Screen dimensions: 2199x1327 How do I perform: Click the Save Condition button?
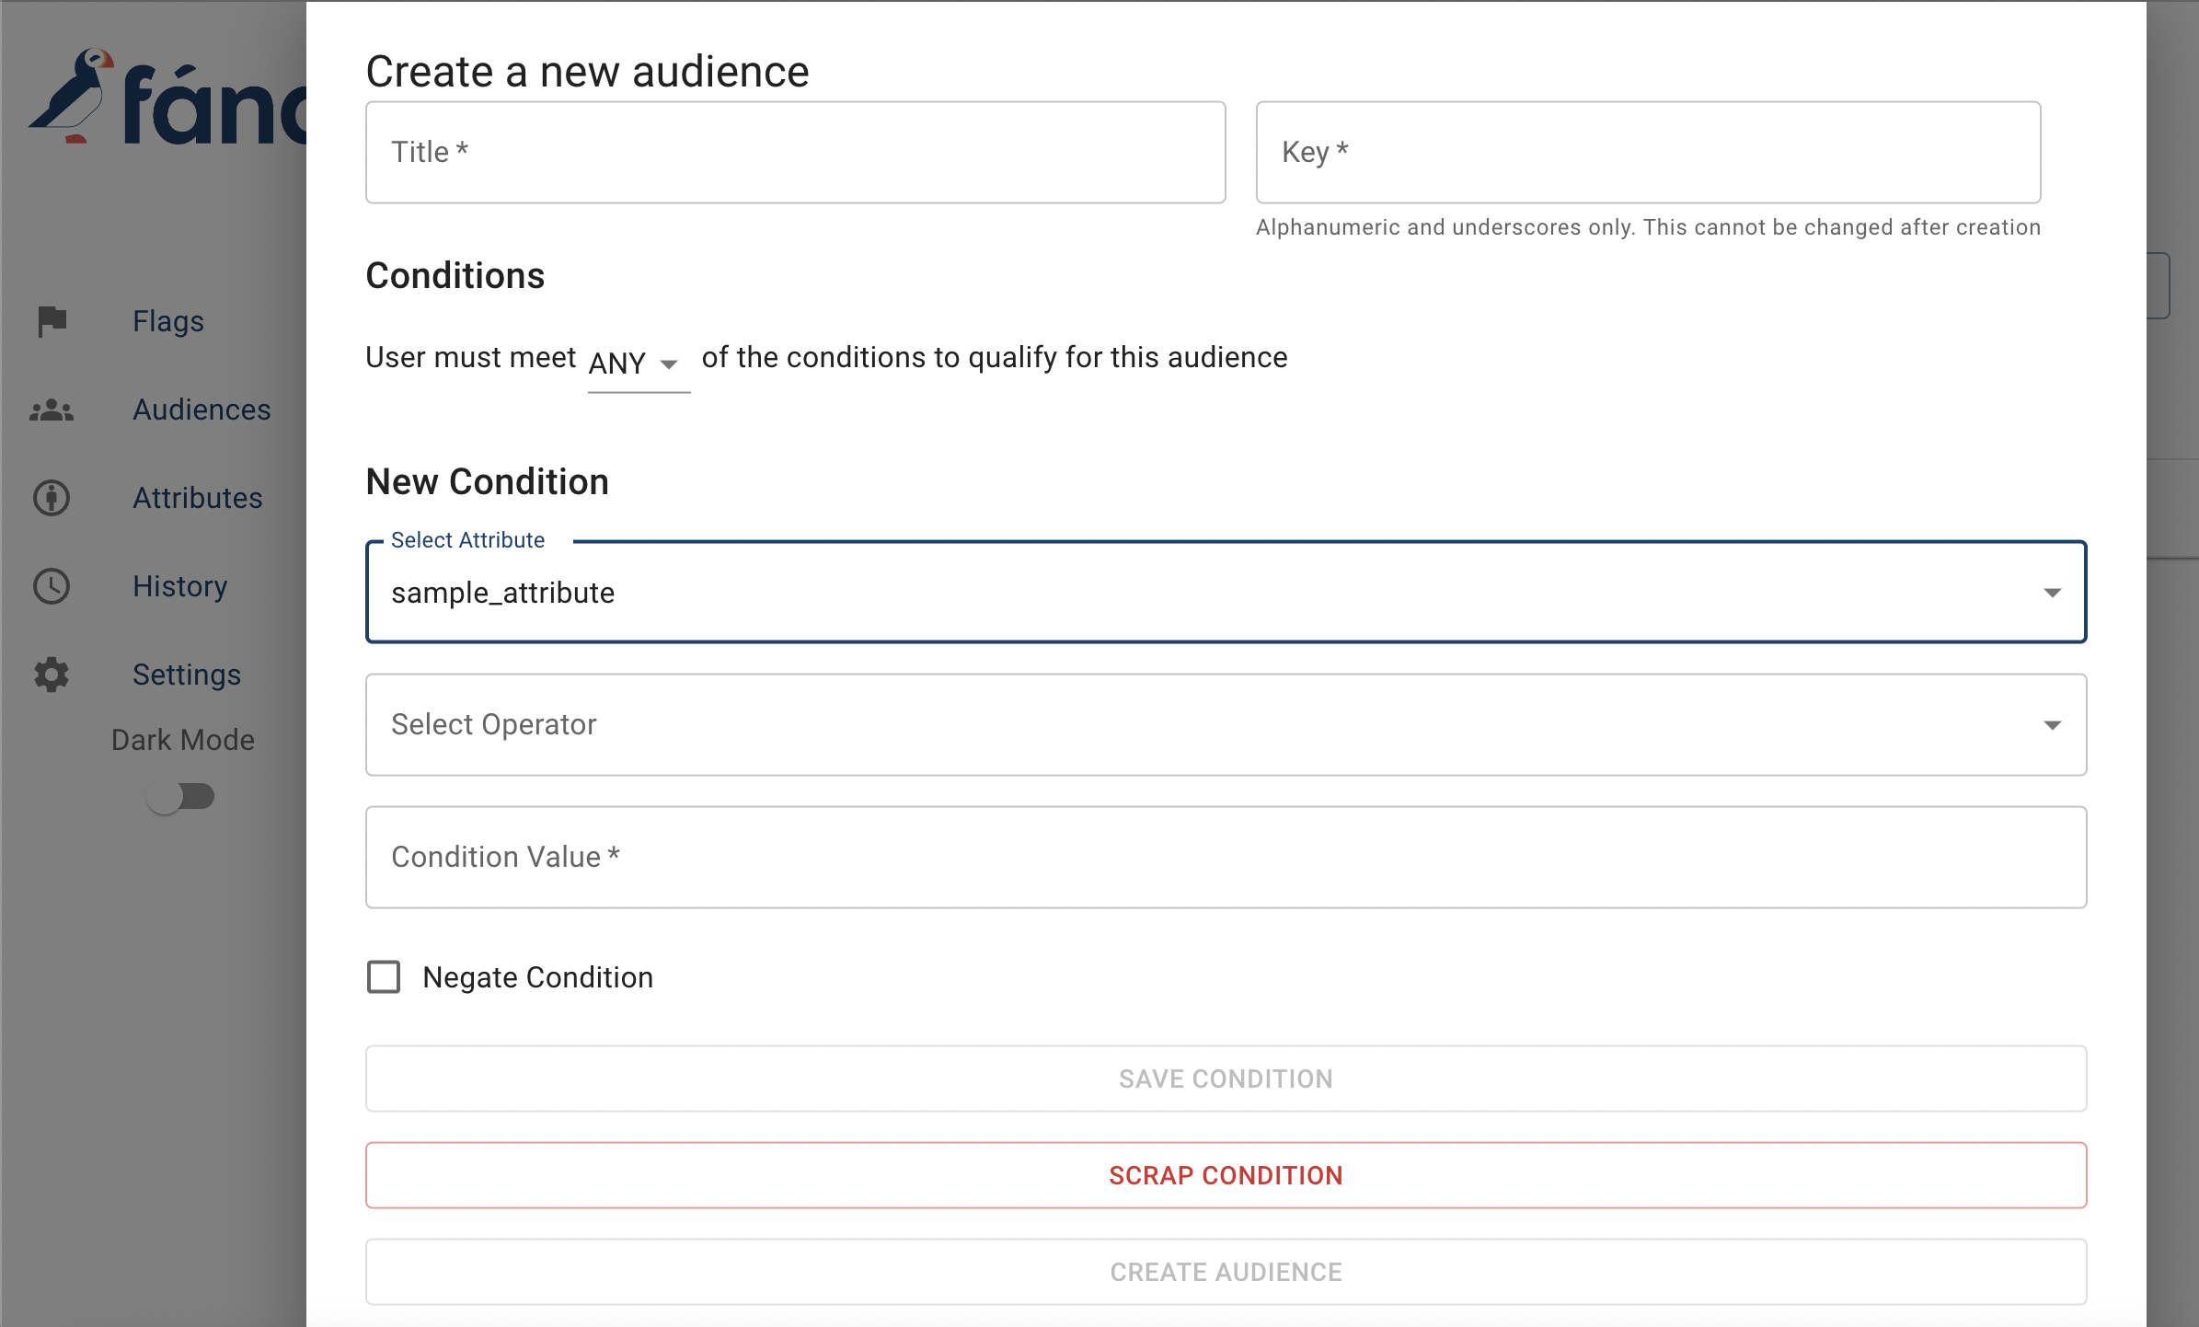click(x=1226, y=1079)
